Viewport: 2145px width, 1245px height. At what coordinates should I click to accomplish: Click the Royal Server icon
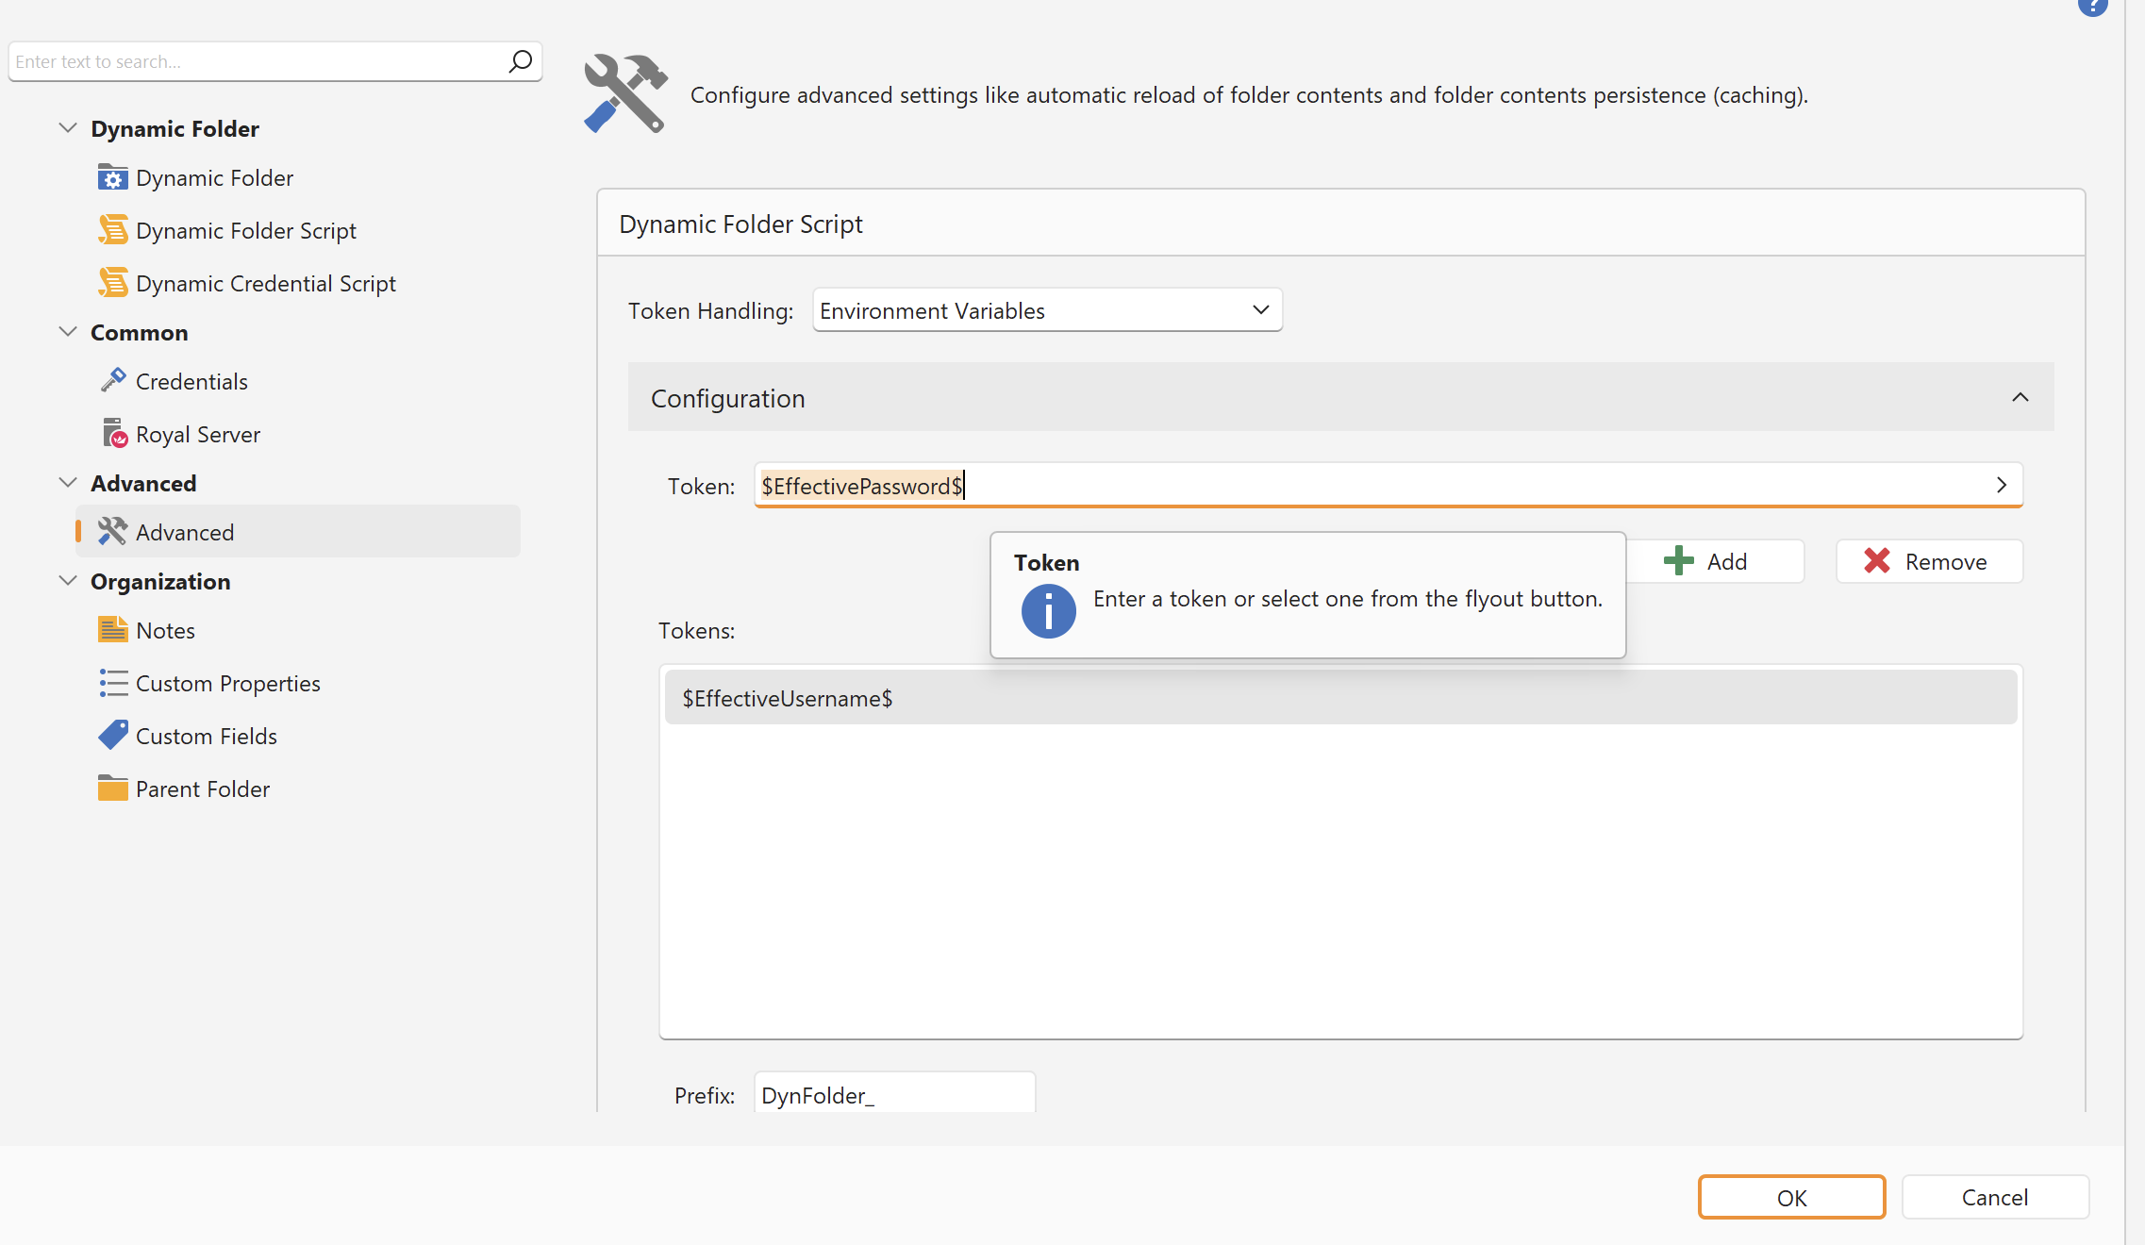114,434
